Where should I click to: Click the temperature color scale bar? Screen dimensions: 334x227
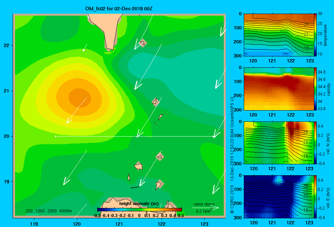(x=315, y=35)
